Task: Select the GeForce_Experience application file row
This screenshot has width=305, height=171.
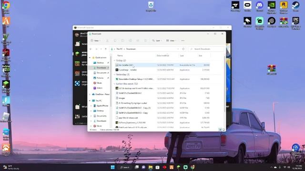Action: tap(162, 123)
